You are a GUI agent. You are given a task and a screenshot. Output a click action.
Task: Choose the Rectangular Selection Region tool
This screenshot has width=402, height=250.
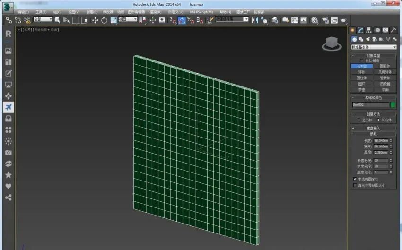pos(75,20)
